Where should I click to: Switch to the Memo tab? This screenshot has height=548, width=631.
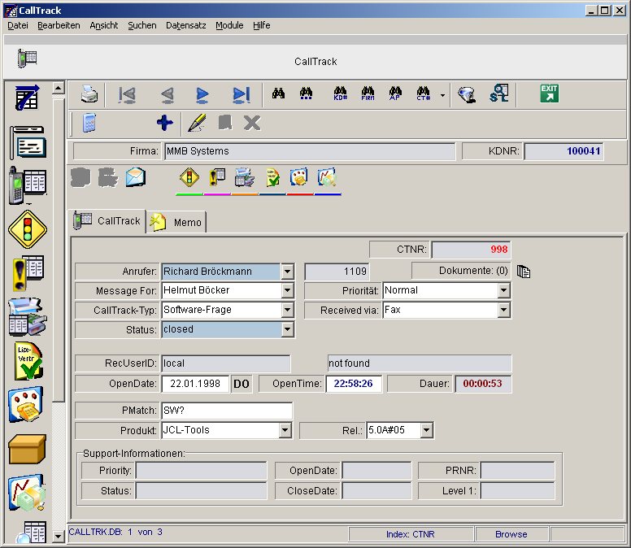pos(178,222)
